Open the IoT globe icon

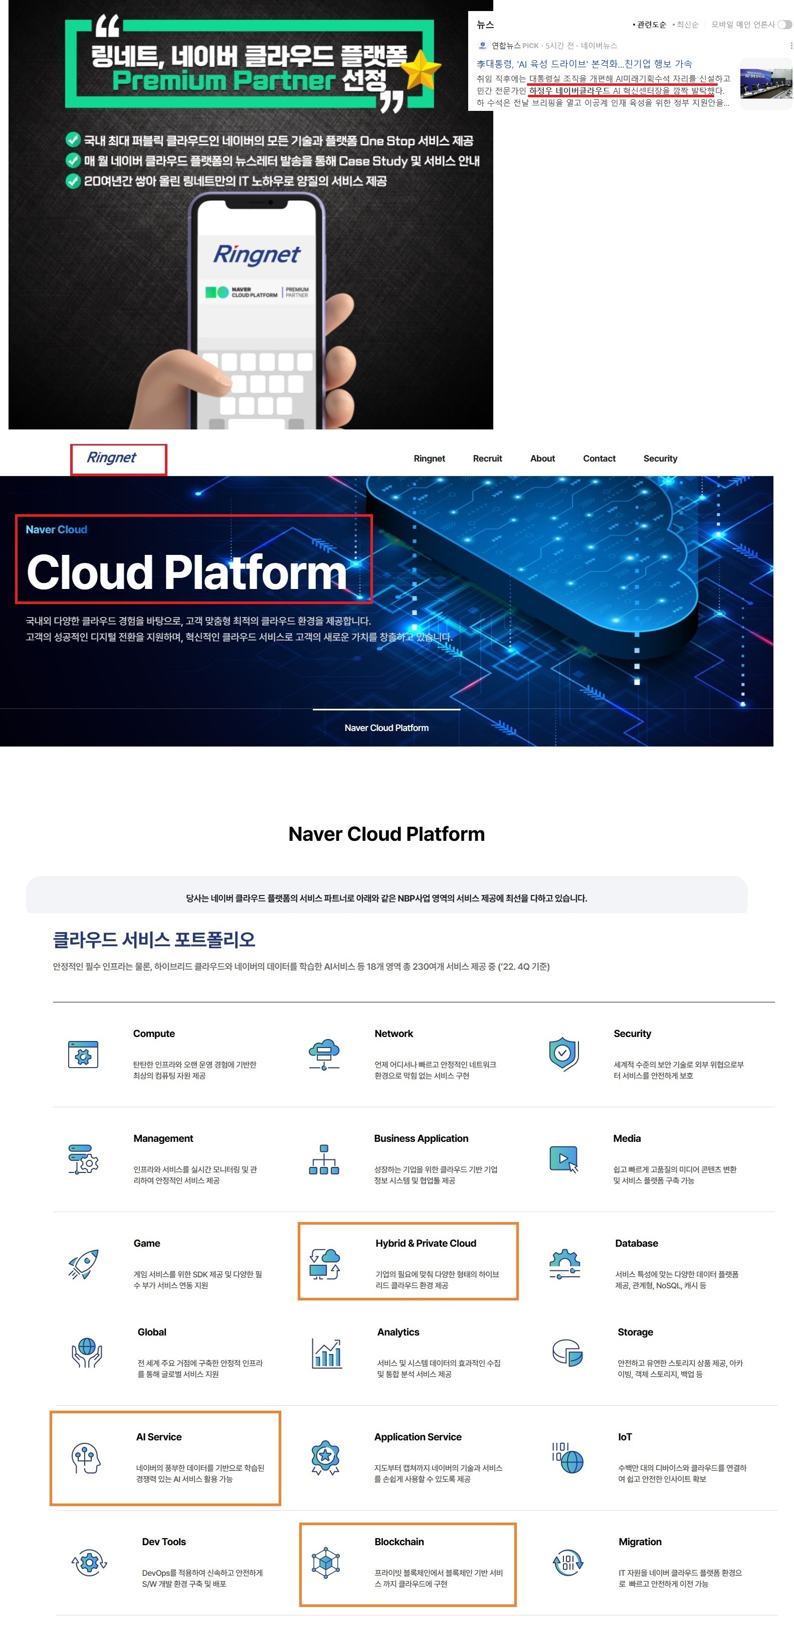568,1458
